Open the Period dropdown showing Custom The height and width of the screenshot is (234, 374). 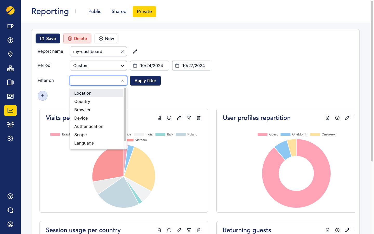(x=98, y=66)
